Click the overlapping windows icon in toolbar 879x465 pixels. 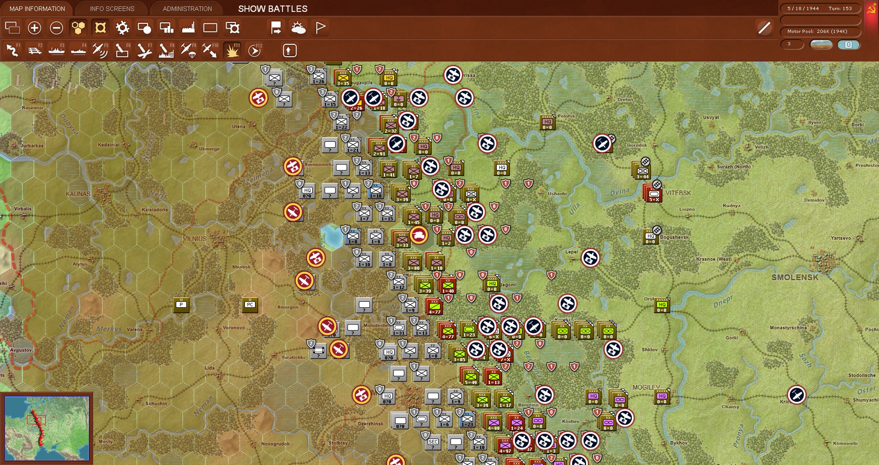coord(12,28)
